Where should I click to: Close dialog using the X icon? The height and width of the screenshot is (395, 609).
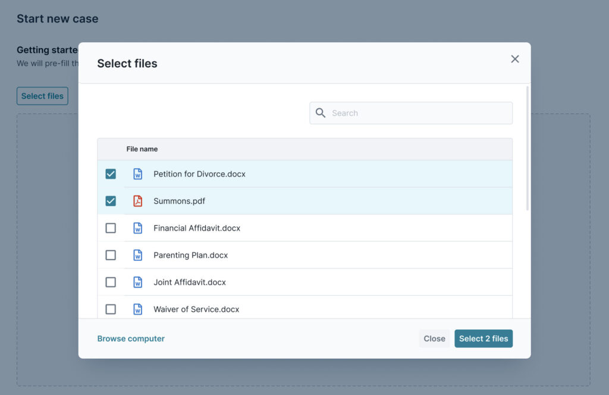point(515,59)
